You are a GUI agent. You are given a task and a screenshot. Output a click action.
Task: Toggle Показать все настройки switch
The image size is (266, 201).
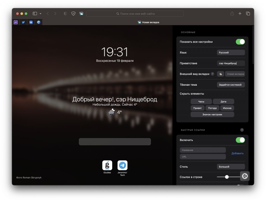(x=240, y=42)
